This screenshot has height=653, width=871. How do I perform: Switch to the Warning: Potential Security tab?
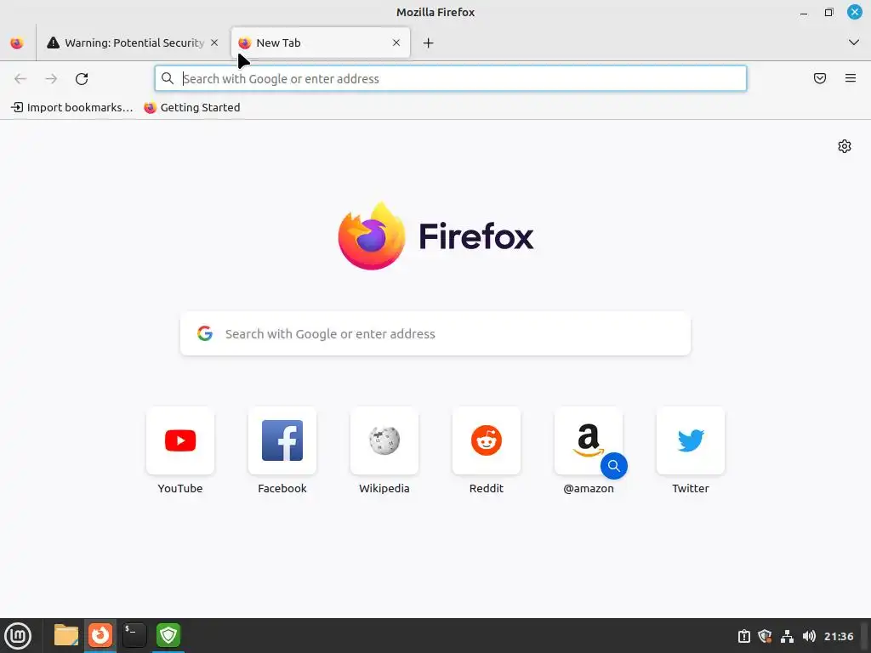pos(132,43)
